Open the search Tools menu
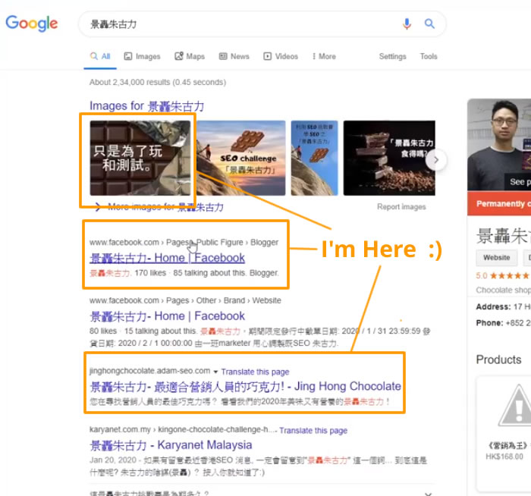 tap(429, 56)
